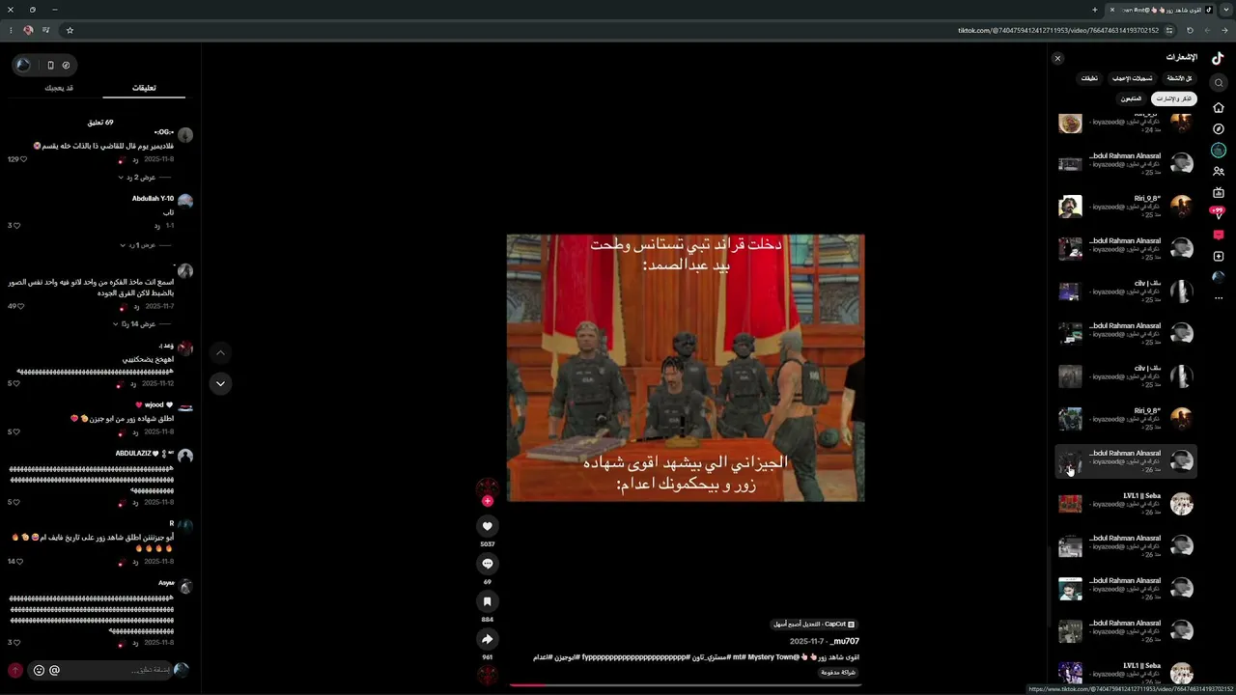The height and width of the screenshot is (695, 1236).
Task: Like the video with the heart icon
Action: 488,526
